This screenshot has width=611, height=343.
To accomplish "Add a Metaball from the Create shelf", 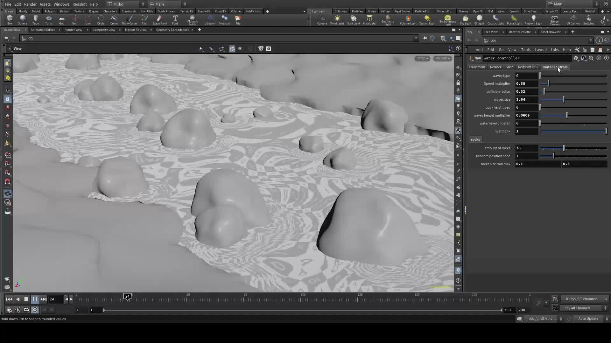I will click(x=225, y=20).
